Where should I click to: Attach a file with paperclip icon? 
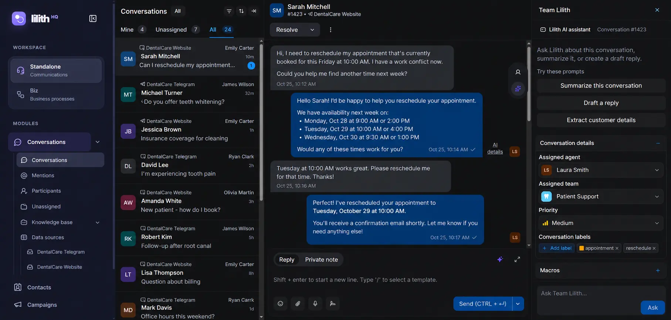(298, 303)
